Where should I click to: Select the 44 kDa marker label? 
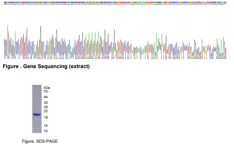46,97
